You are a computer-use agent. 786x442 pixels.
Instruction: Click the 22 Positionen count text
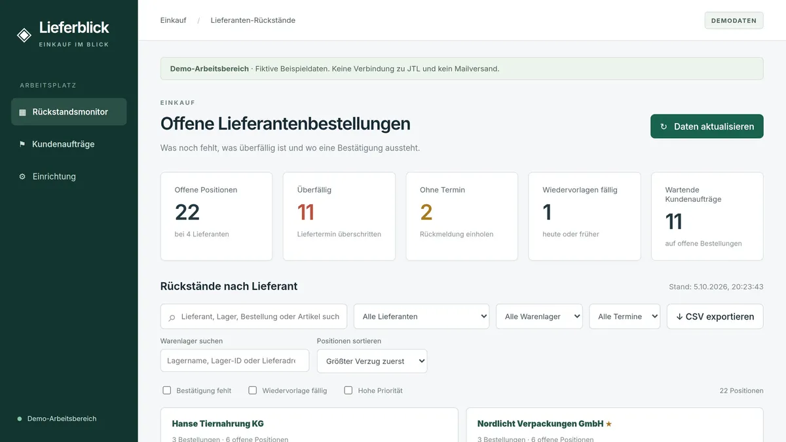click(x=741, y=391)
